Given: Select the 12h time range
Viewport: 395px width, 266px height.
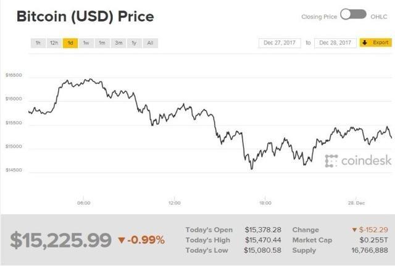Looking at the screenshot, I should pos(54,43).
